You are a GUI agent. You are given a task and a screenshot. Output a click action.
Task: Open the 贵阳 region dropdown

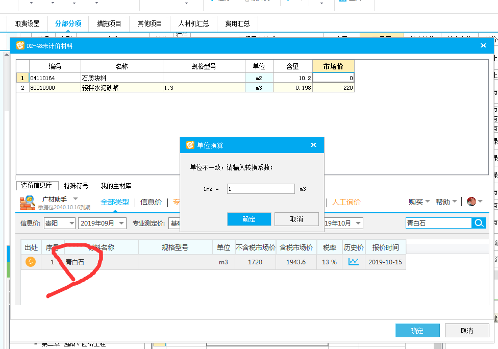point(59,223)
